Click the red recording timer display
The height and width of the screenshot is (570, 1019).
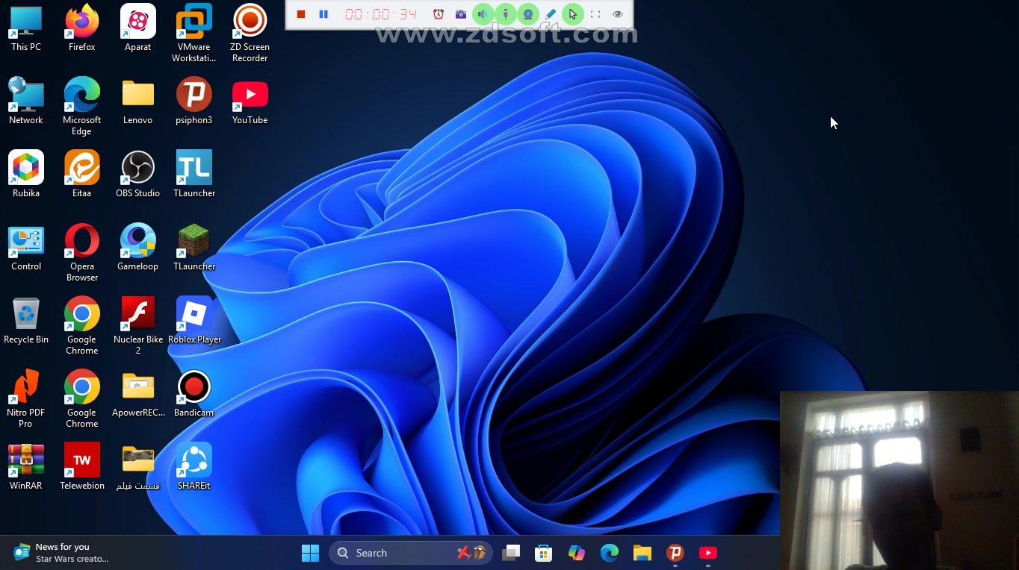[381, 14]
